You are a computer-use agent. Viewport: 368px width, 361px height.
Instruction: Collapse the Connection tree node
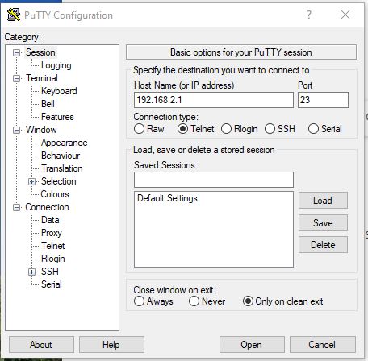click(16, 207)
